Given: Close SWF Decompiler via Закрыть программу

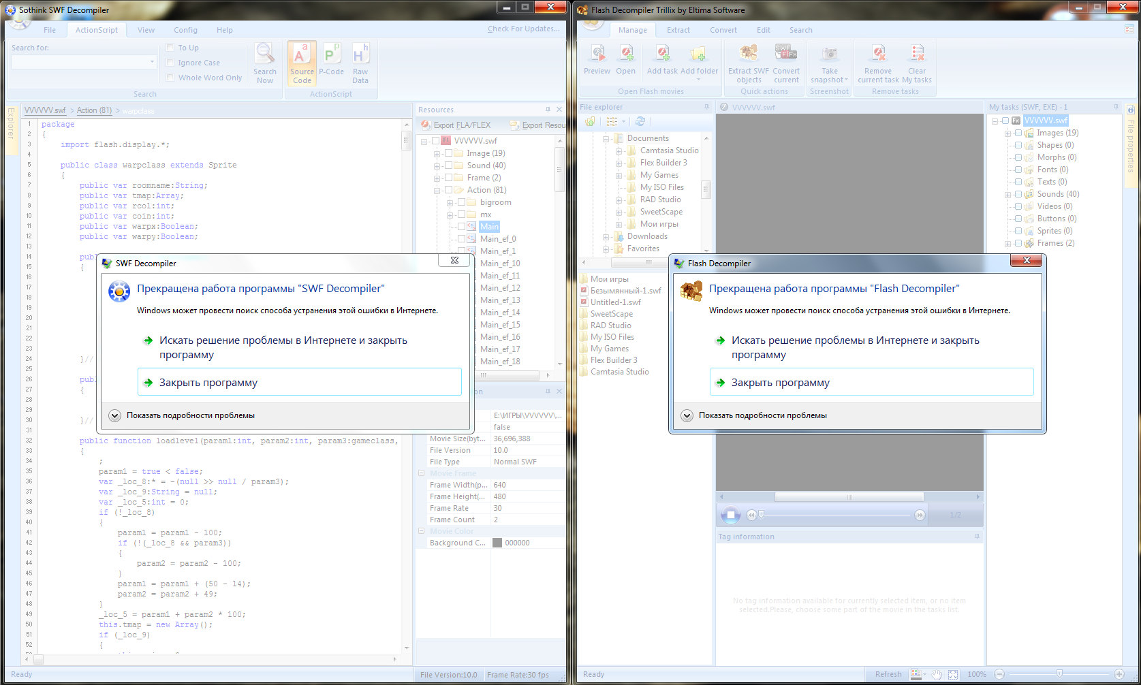Looking at the screenshot, I should pos(300,382).
